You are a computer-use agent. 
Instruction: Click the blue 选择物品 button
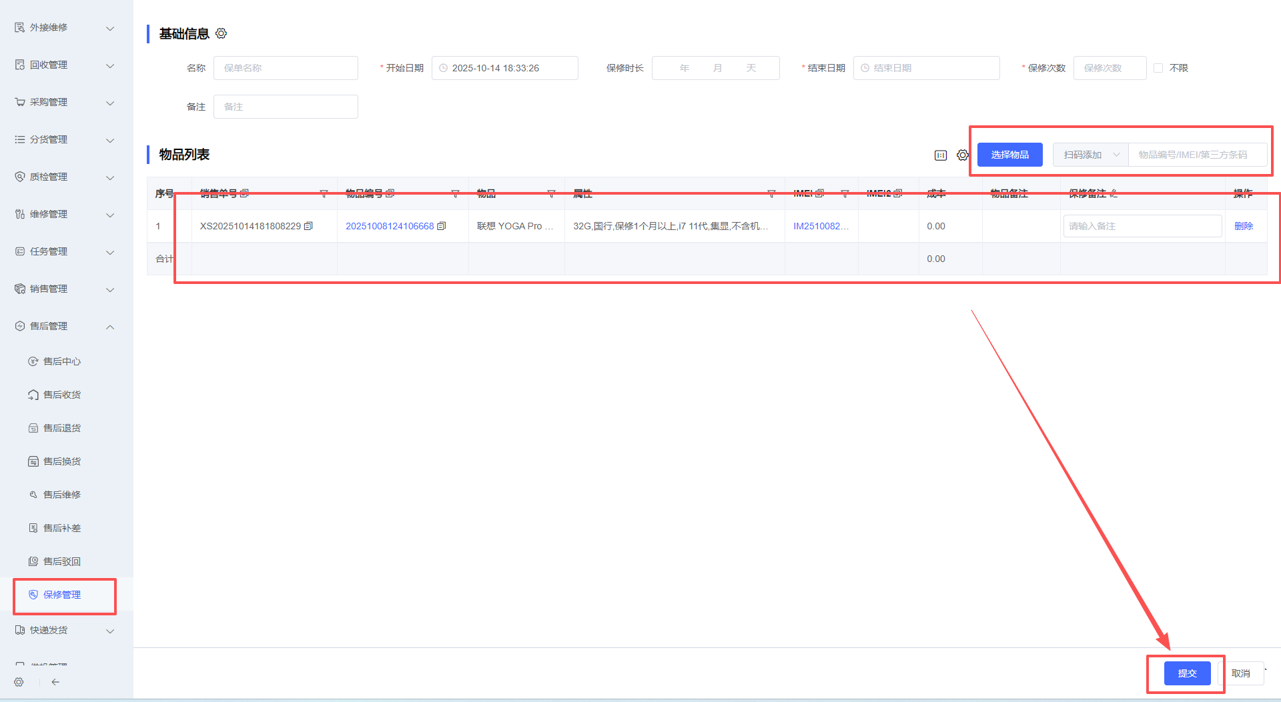(1009, 155)
